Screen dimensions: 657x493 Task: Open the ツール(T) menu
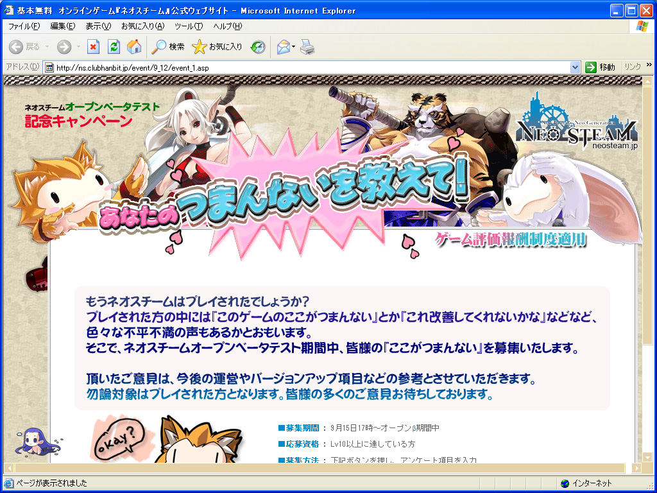[x=189, y=26]
